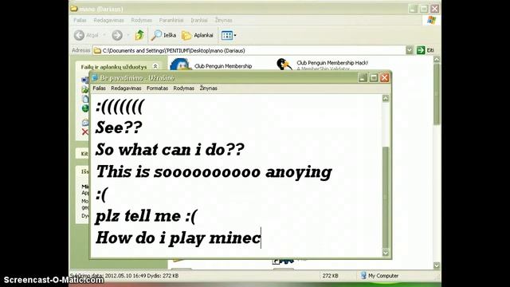Collapse the Failų ir aplankų užduotys panel
The image size is (510, 287).
click(155, 66)
